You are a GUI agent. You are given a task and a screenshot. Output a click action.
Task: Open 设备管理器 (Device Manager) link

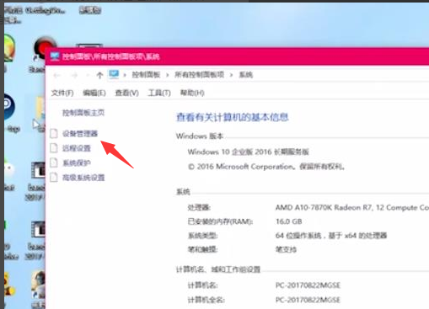click(80, 134)
